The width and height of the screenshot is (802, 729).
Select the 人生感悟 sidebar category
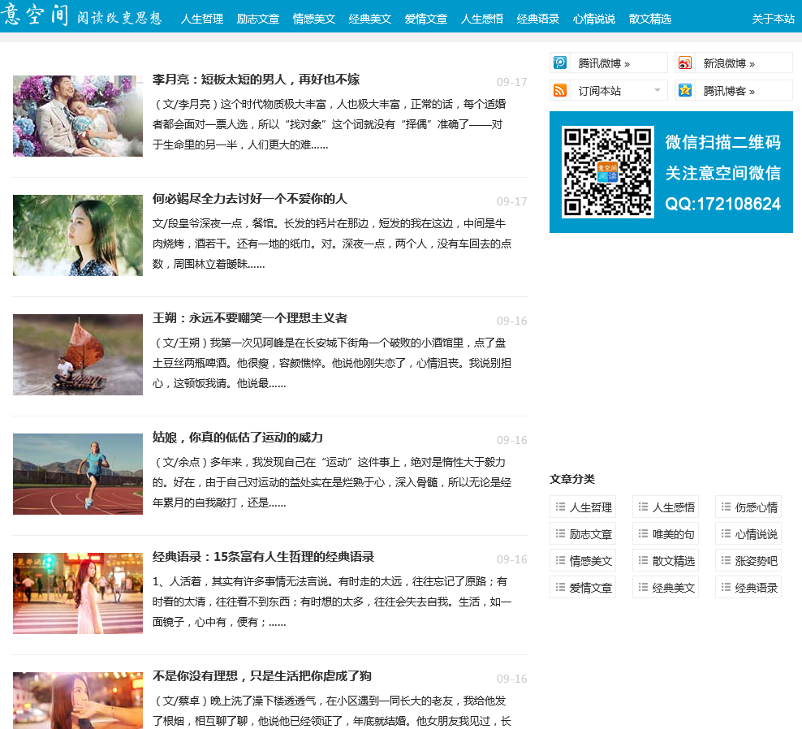point(666,507)
